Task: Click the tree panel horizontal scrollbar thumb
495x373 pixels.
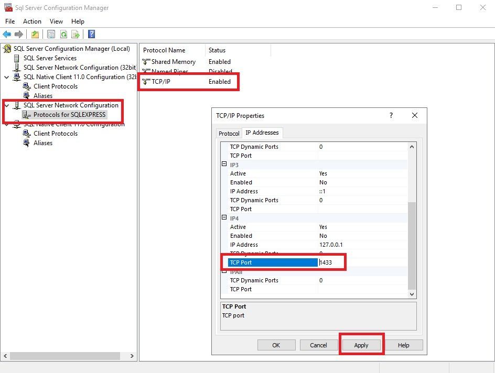Action: click(x=64, y=356)
